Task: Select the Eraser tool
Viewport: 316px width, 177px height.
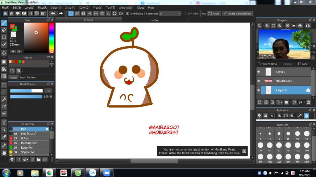Action: (x=4, y=30)
